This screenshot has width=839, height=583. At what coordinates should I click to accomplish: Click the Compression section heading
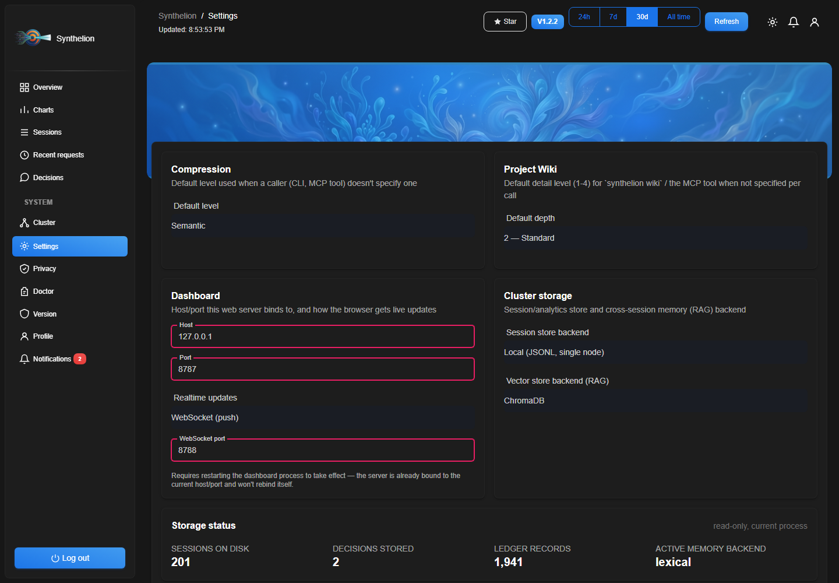201,169
